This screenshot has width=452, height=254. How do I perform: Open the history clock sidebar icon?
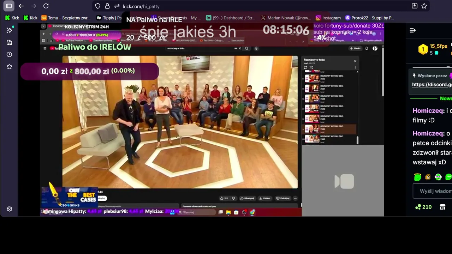pos(10,54)
